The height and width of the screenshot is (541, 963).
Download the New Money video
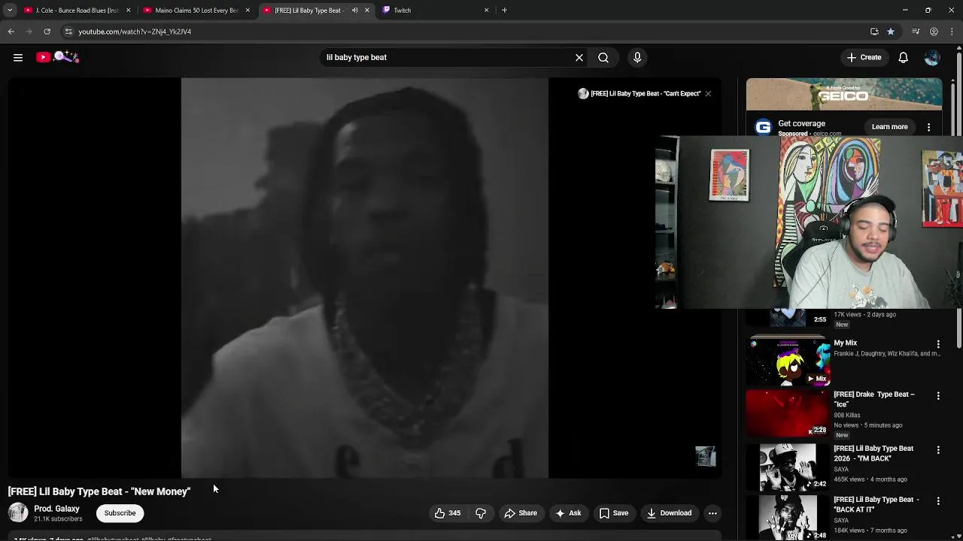coord(669,513)
